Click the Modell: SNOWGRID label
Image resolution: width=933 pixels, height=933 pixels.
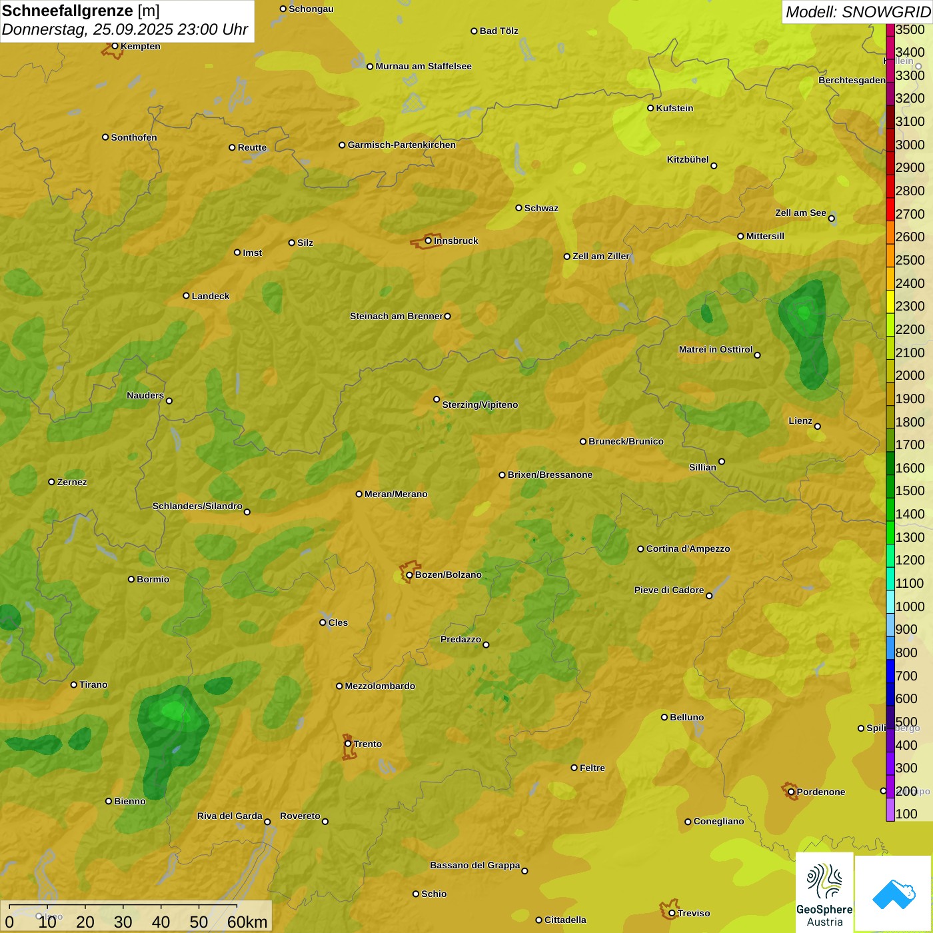[x=858, y=12]
